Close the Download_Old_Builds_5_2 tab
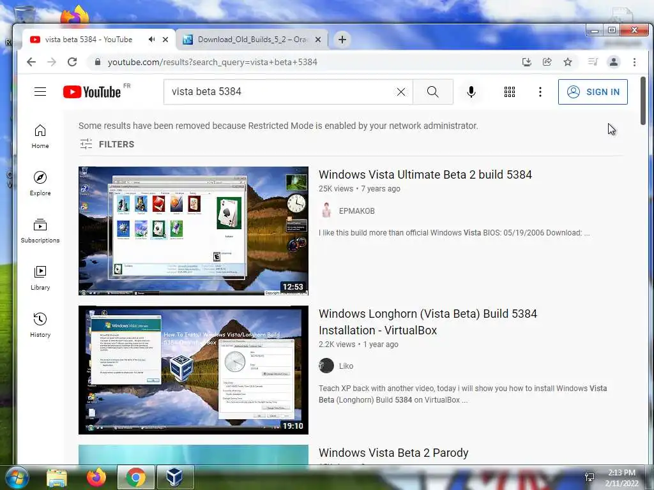The height and width of the screenshot is (490, 654). pos(318,40)
